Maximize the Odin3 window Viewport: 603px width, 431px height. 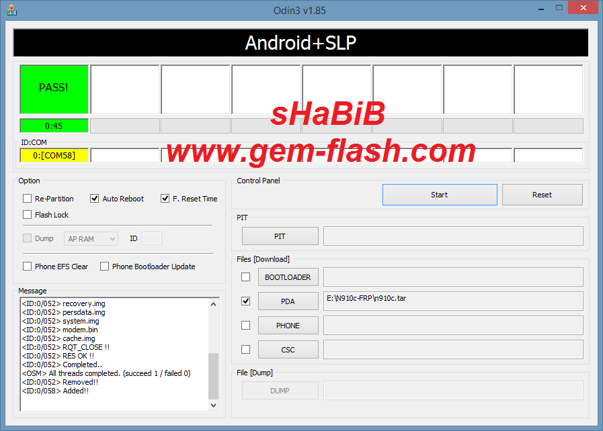559,7
